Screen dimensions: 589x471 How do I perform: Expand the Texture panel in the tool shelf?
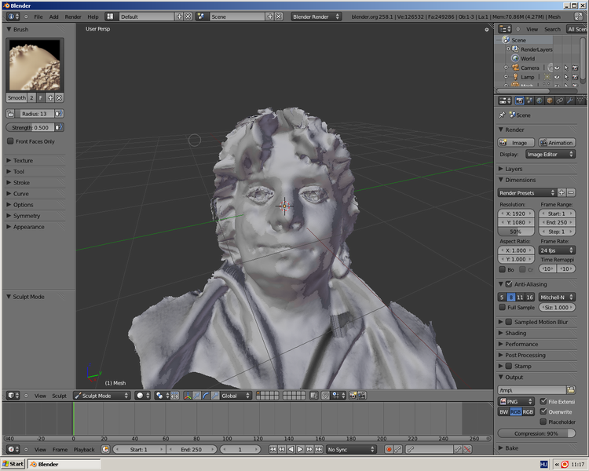pyautogui.click(x=24, y=160)
